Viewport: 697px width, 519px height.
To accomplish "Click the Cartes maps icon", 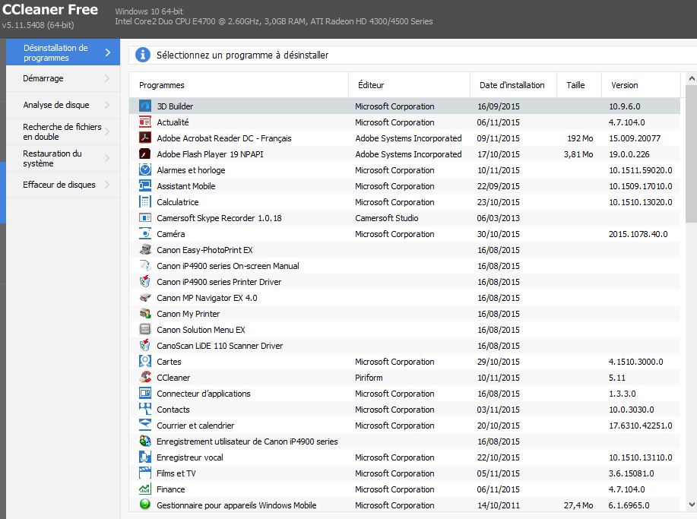I will [x=145, y=361].
